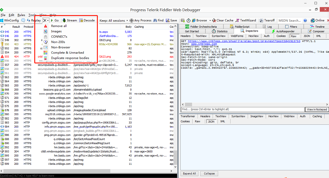Open the response ImageView tab
329x178 pixels.
(257, 116)
